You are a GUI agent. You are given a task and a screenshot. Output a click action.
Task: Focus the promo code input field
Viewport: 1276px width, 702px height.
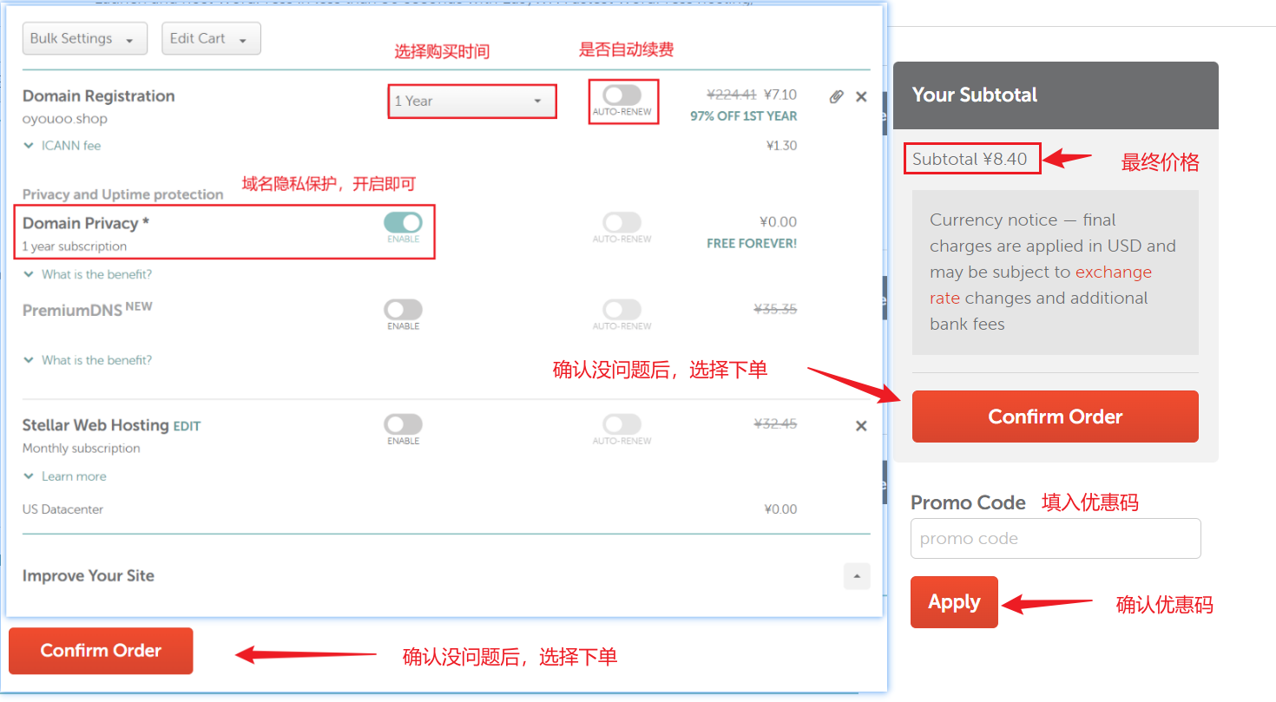(x=1056, y=538)
